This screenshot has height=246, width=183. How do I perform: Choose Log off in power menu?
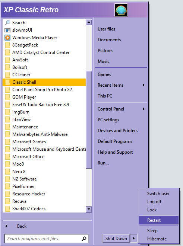159,202
